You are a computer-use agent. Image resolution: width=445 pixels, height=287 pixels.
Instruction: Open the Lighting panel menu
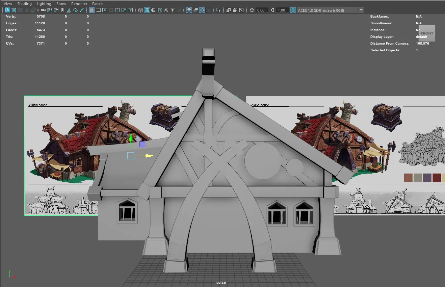point(44,4)
